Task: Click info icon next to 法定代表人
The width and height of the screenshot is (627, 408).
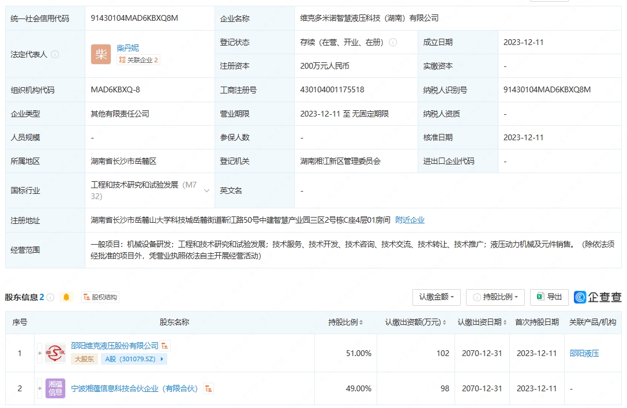Action: pyautogui.click(x=55, y=54)
